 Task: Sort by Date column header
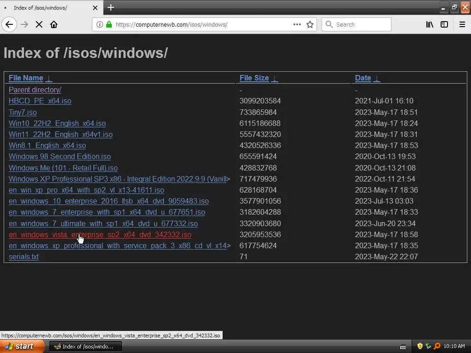[x=363, y=78]
